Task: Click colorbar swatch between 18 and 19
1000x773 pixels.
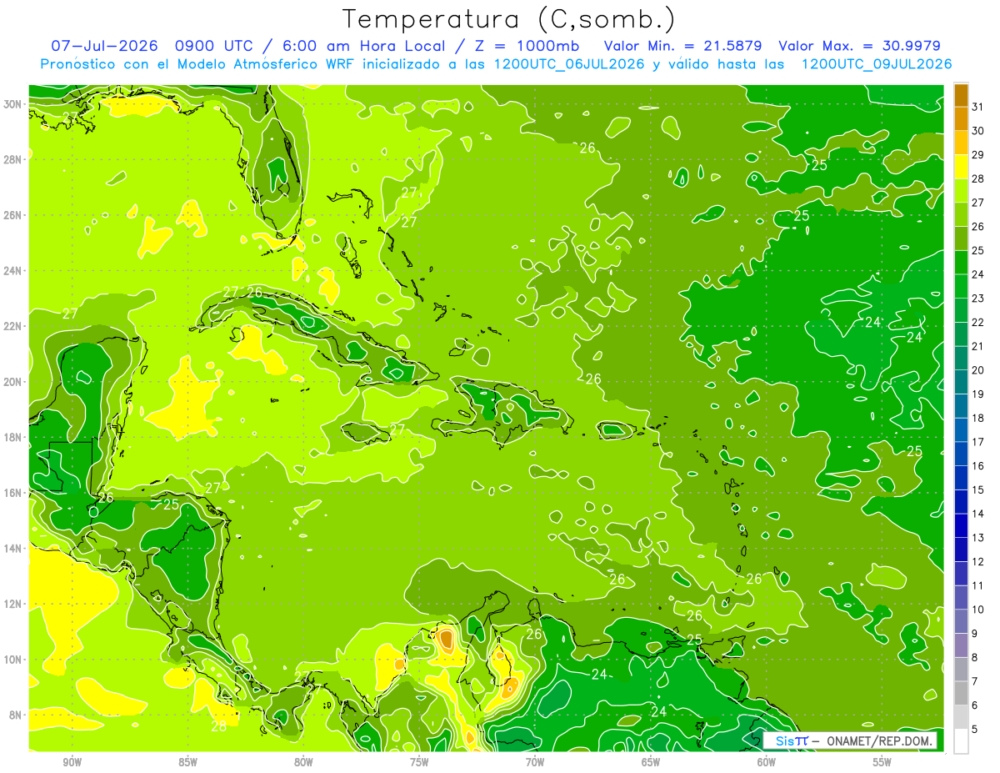Action: coord(961,406)
